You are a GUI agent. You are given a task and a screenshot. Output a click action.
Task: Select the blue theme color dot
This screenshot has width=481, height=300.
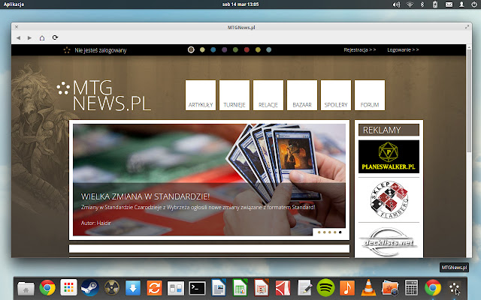[x=213, y=50]
